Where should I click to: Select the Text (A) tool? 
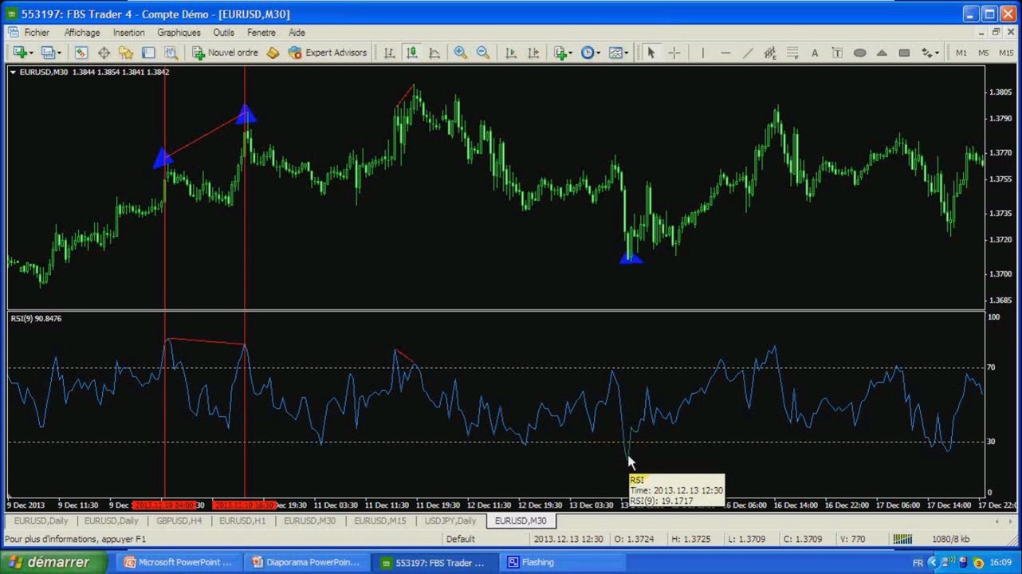tap(815, 53)
